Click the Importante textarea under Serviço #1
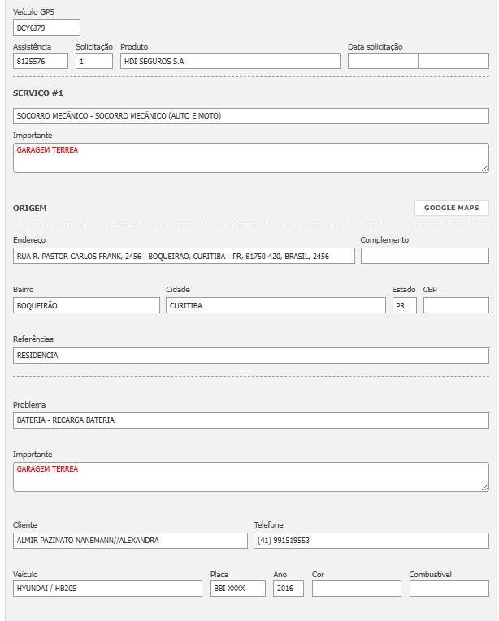 point(251,158)
